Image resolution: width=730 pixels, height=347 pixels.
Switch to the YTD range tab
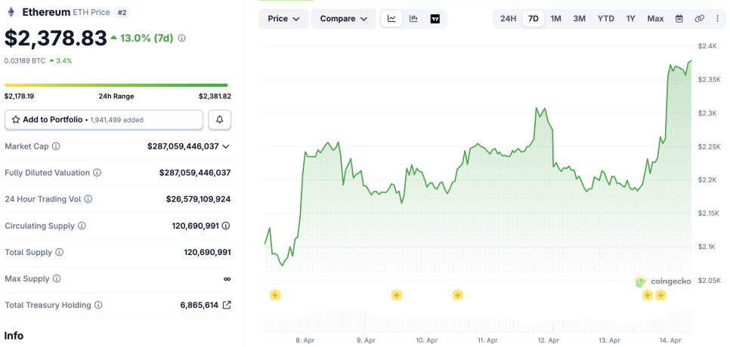click(x=605, y=19)
